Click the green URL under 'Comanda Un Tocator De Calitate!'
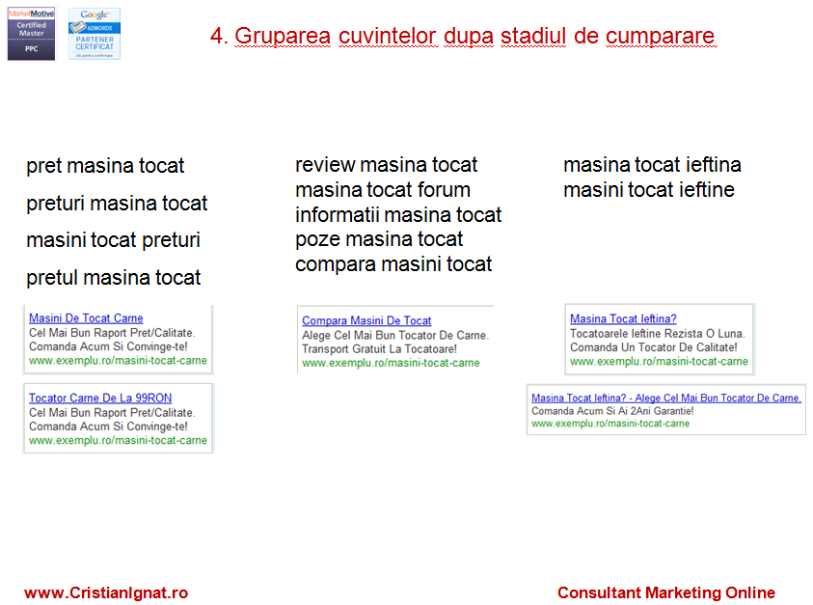The width and height of the screenshot is (813, 605). pos(659,361)
